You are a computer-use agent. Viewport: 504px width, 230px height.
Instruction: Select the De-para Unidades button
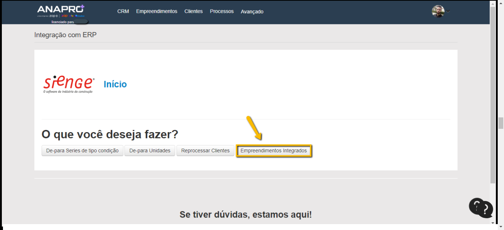150,151
